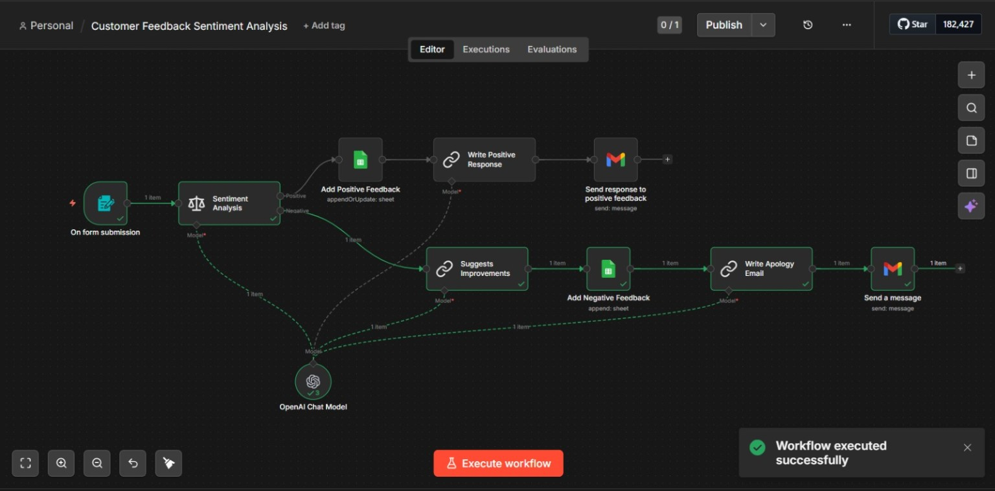Add a sticky note to canvas

click(x=971, y=141)
